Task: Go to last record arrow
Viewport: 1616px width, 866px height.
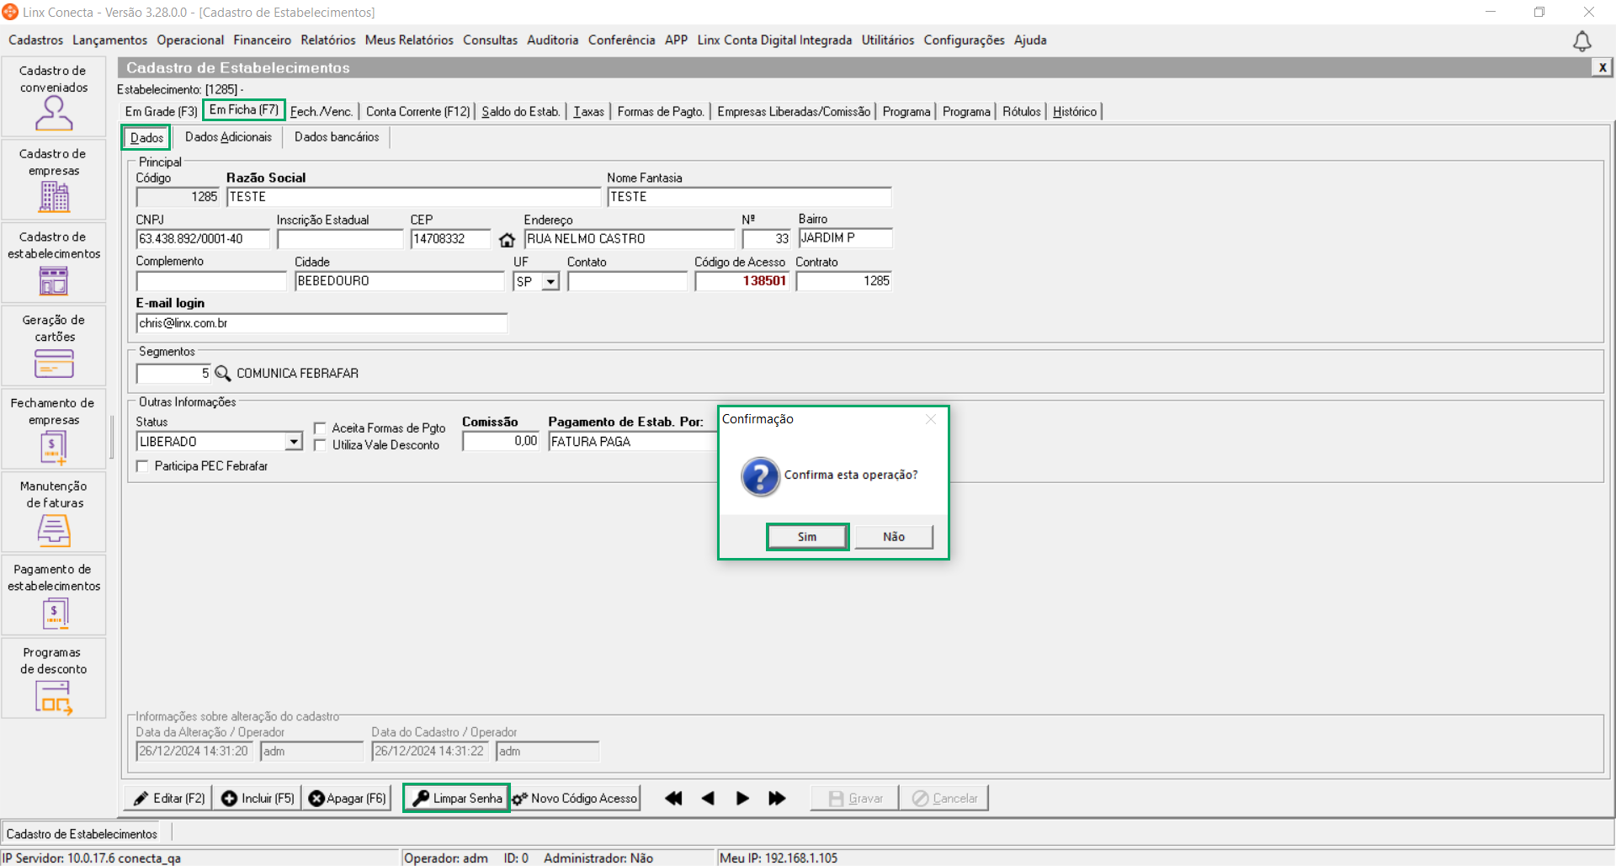Action: click(777, 798)
